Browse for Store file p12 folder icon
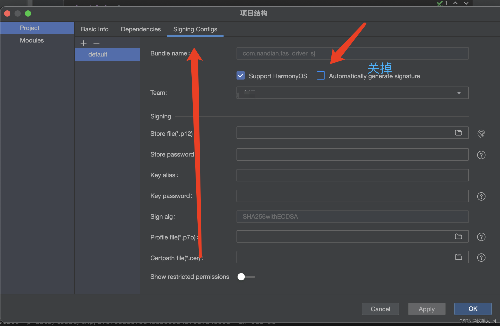This screenshot has width=500, height=326. click(458, 133)
